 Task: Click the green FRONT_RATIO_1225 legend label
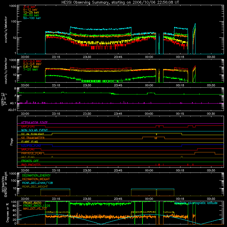(x=37, y=206)
